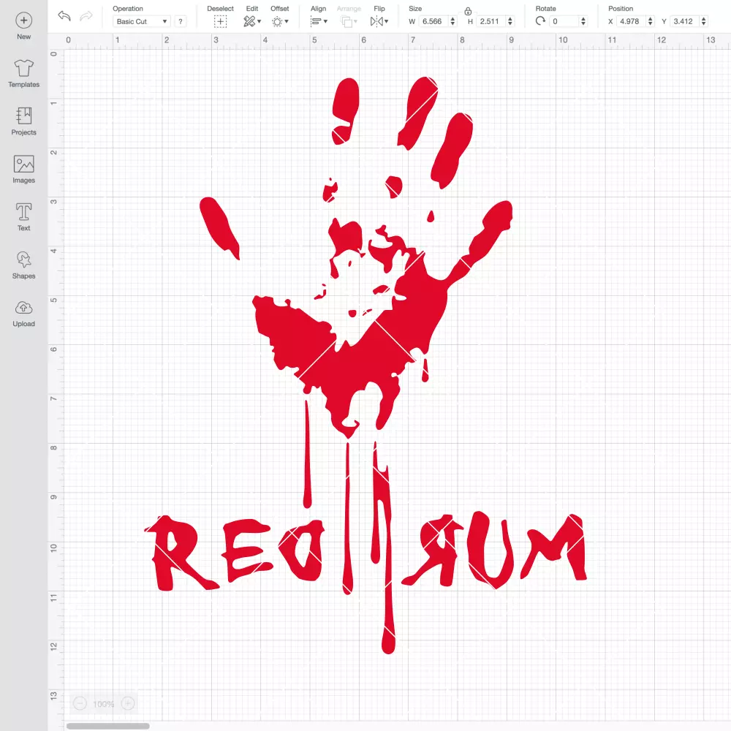The height and width of the screenshot is (731, 731).
Task: Click the rotate angle field
Action: 564,21
